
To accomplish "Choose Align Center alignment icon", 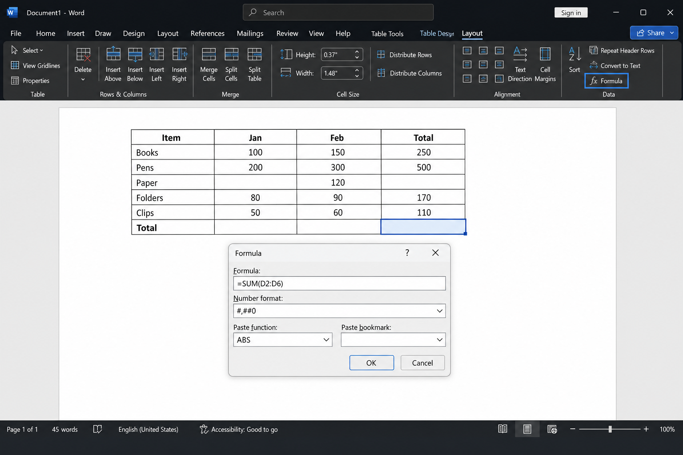I will (x=483, y=64).
